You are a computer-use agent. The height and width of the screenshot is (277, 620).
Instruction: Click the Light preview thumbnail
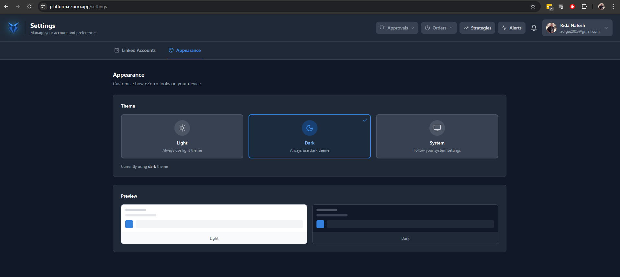214,224
